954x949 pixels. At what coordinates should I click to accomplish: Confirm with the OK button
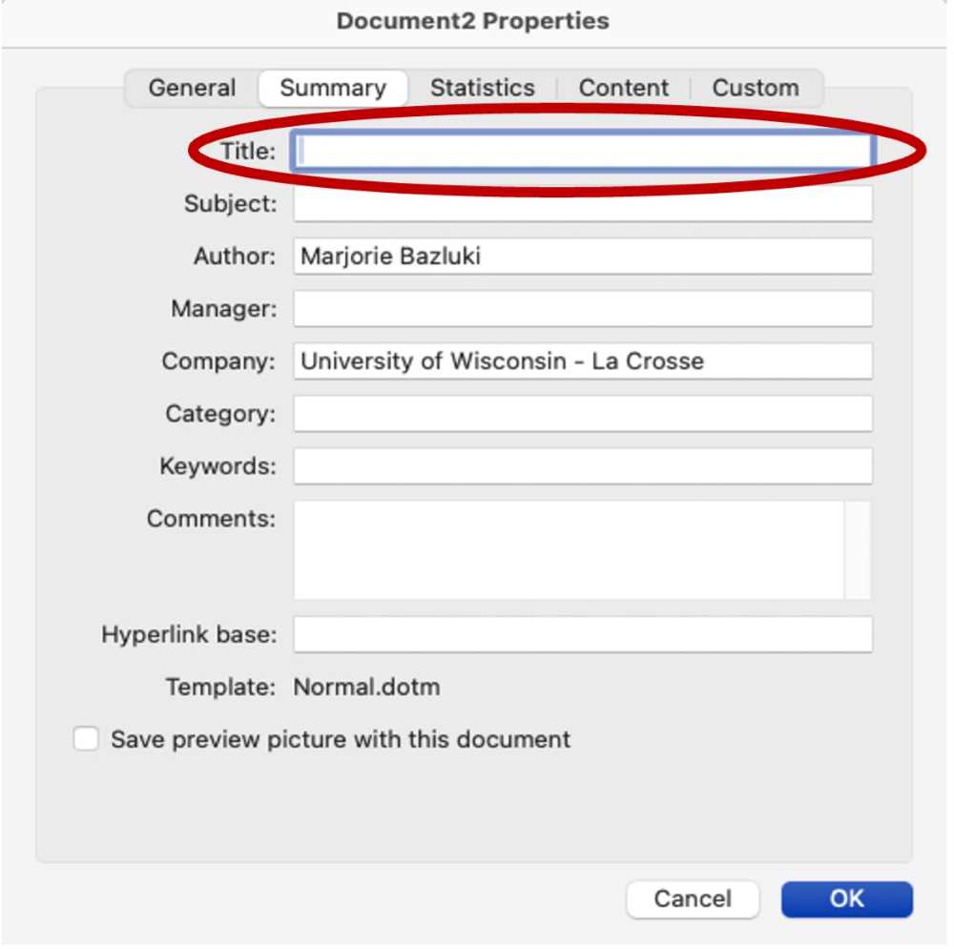846,898
